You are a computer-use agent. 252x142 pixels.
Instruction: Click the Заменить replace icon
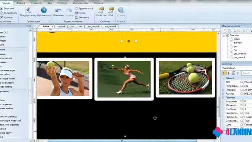76,17
